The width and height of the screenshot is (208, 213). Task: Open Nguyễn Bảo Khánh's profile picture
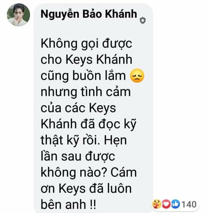(x=18, y=15)
